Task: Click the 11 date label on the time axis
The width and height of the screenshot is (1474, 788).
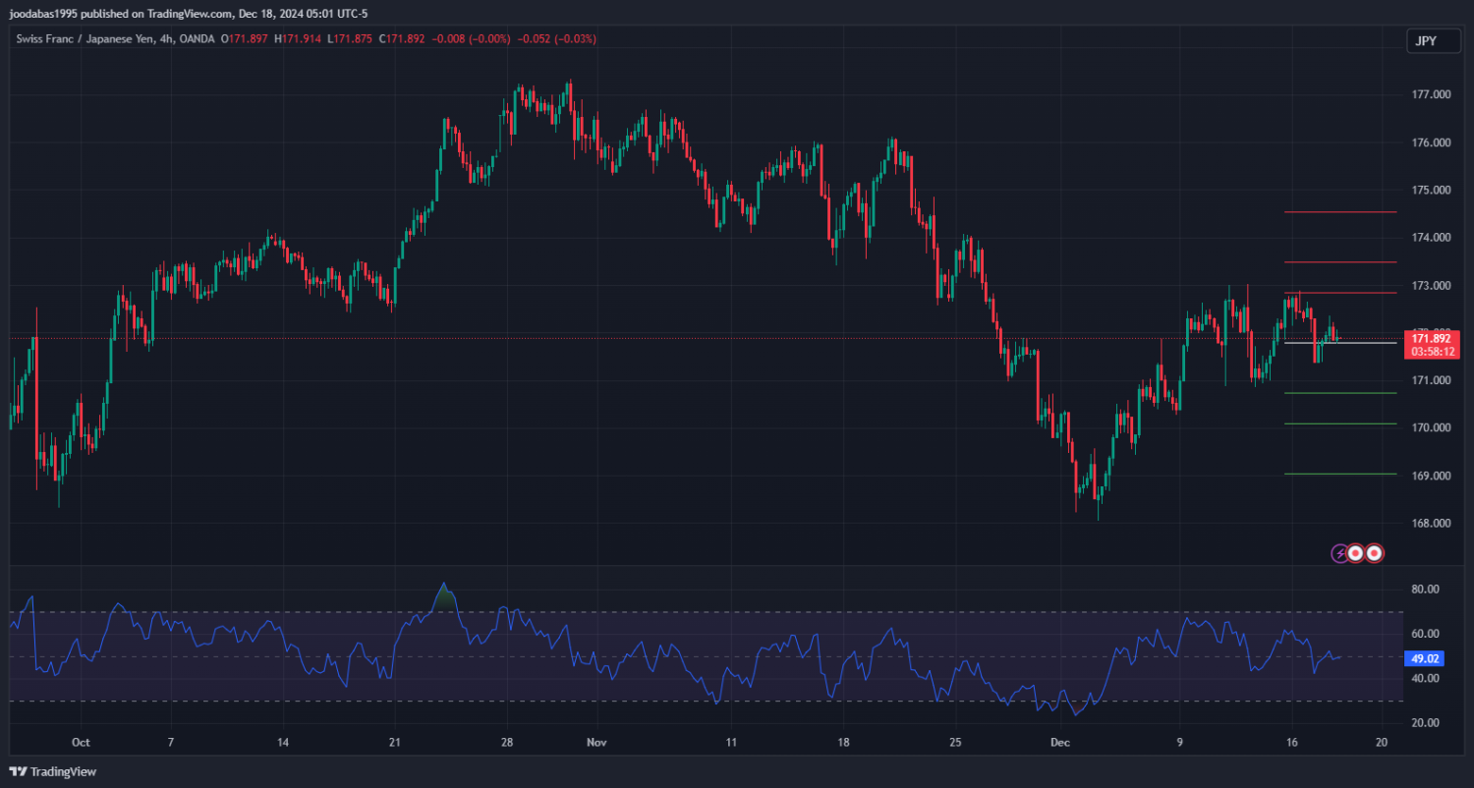Action: pyautogui.click(x=730, y=743)
